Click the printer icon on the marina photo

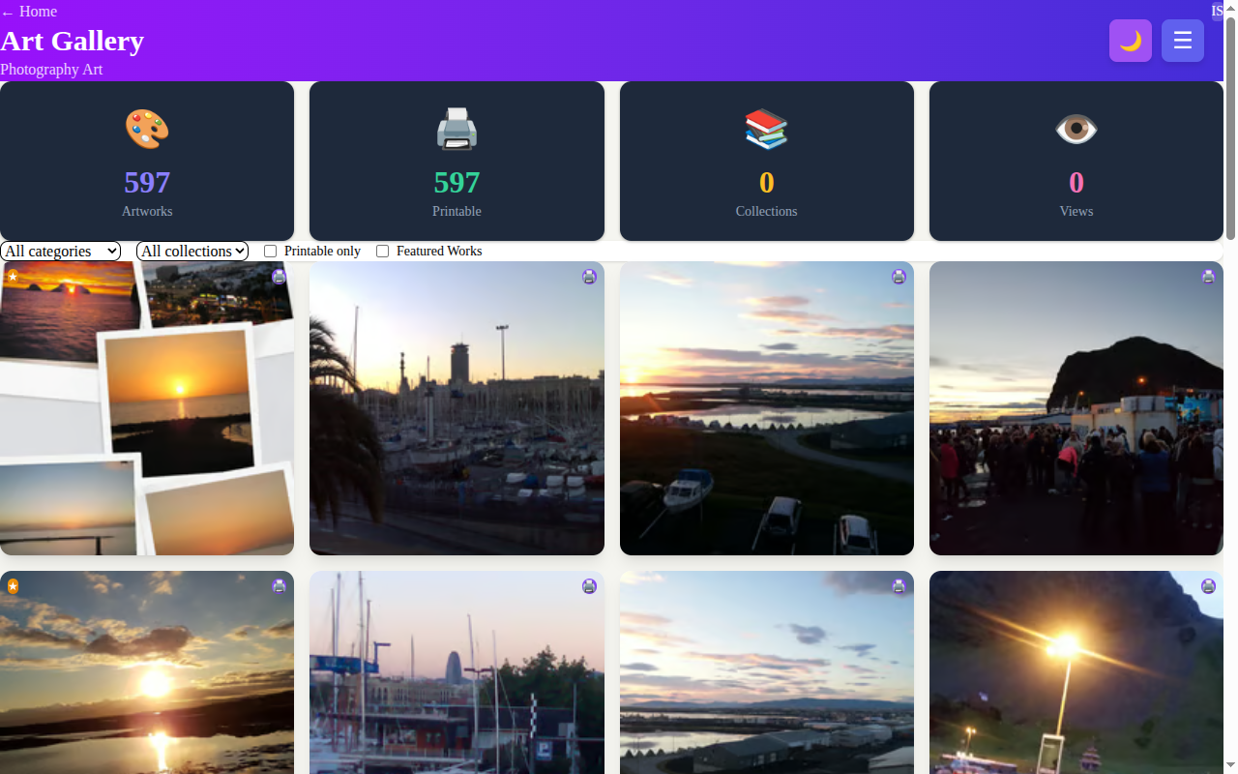pos(589,277)
